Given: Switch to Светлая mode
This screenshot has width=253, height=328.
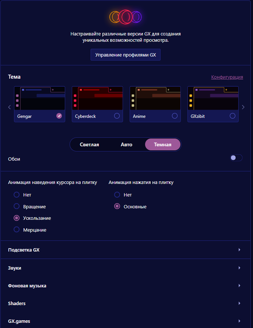Looking at the screenshot, I should [89, 144].
